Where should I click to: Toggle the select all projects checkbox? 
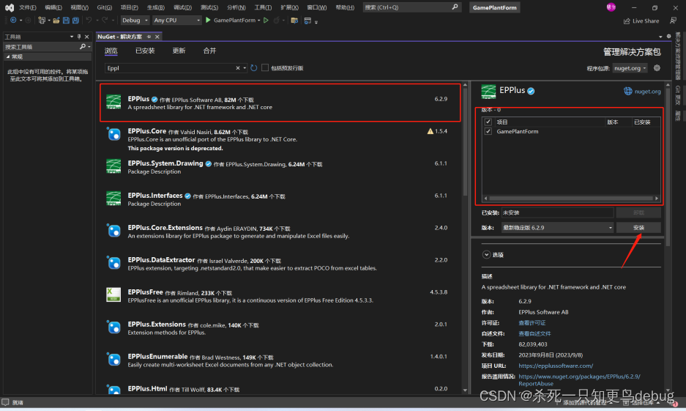click(x=488, y=122)
